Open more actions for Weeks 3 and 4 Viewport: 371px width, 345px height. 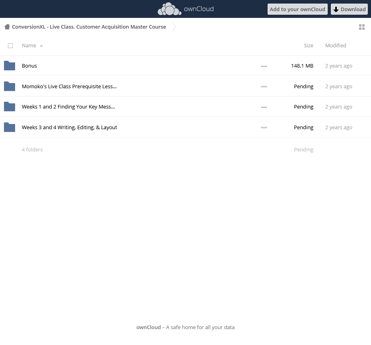[x=264, y=128]
